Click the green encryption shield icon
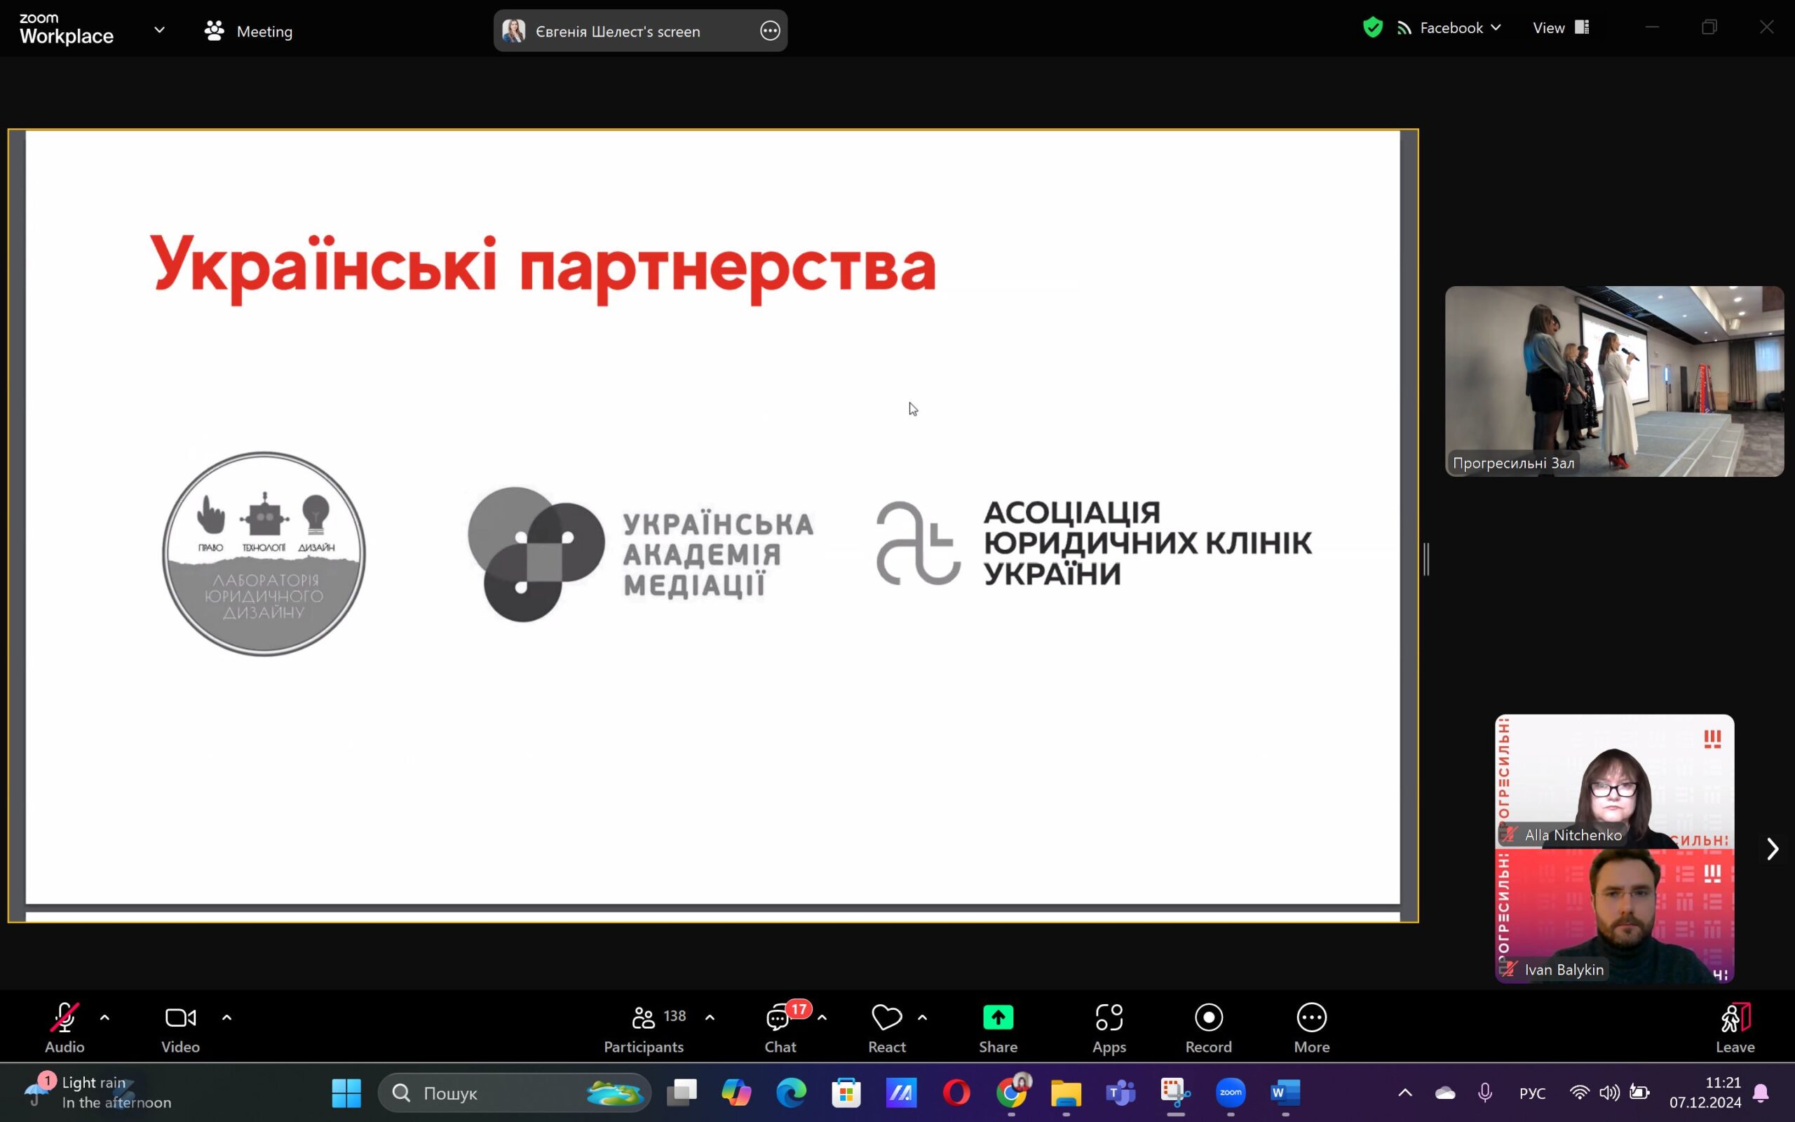The height and width of the screenshot is (1122, 1795). coord(1372,28)
